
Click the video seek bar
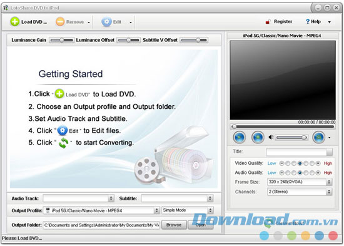click(283, 126)
